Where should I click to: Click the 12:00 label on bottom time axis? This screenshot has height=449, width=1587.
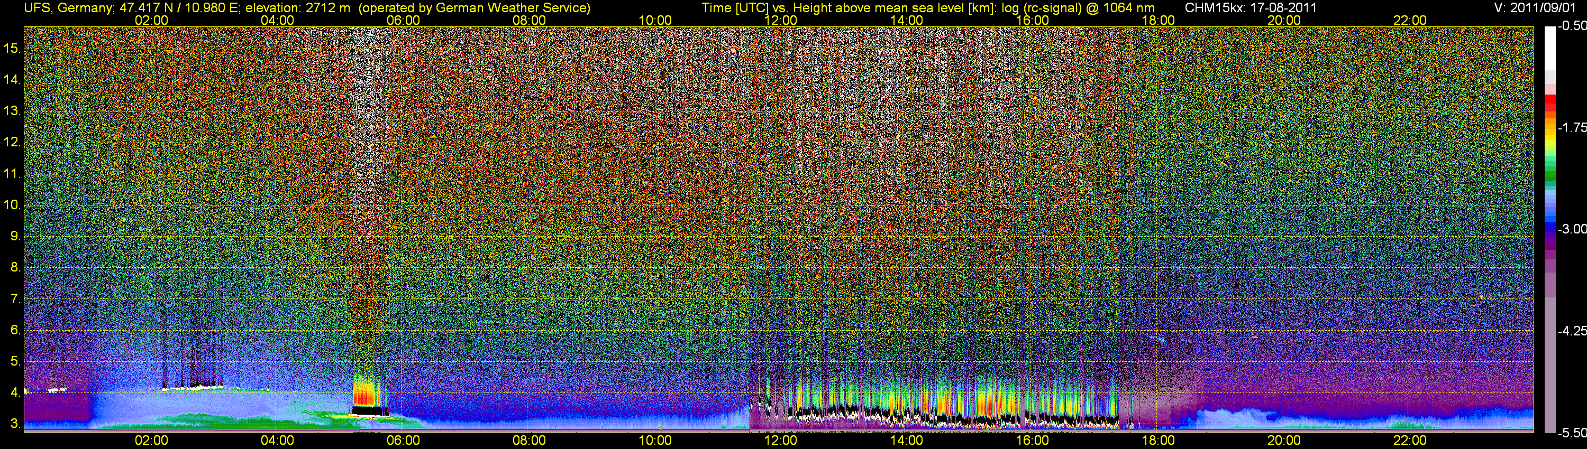tap(781, 441)
